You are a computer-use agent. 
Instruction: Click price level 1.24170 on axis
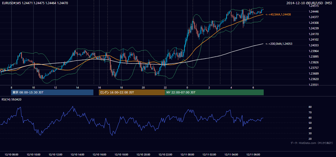click(313, 34)
